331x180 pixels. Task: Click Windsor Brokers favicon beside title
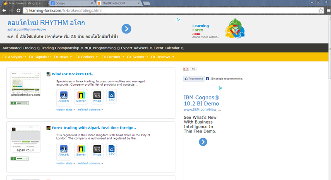48,74
